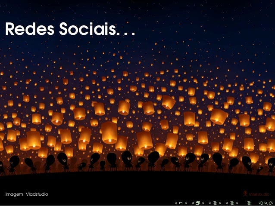Viewport: 275px width, 206px height.
Task: Go to the previous slide arrow
Action: point(176,203)
